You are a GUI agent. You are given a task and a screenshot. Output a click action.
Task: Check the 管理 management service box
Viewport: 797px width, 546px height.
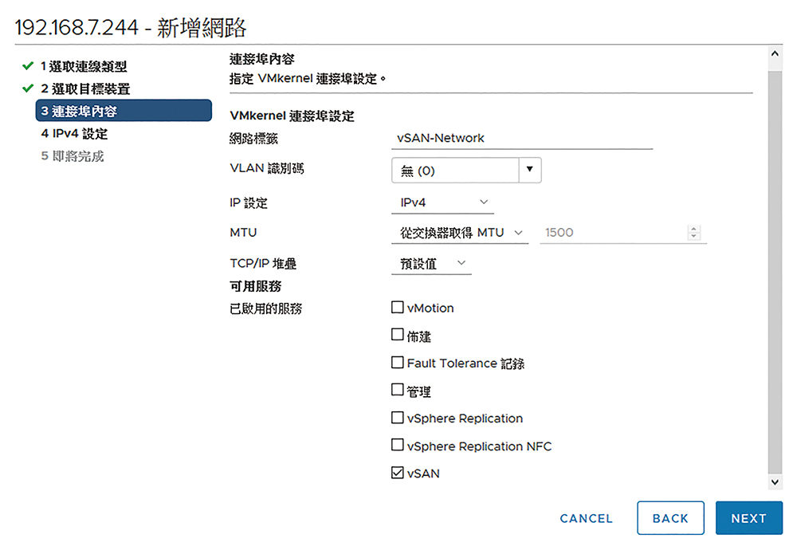tap(398, 390)
